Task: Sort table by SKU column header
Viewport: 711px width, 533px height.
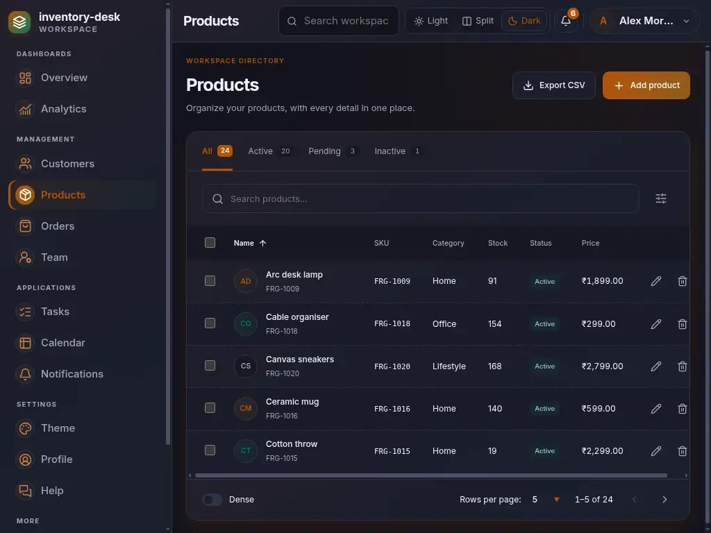Action: (x=381, y=243)
